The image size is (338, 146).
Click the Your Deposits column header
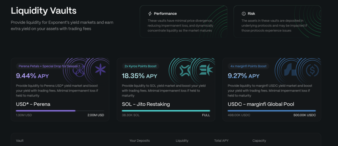tap(140, 141)
